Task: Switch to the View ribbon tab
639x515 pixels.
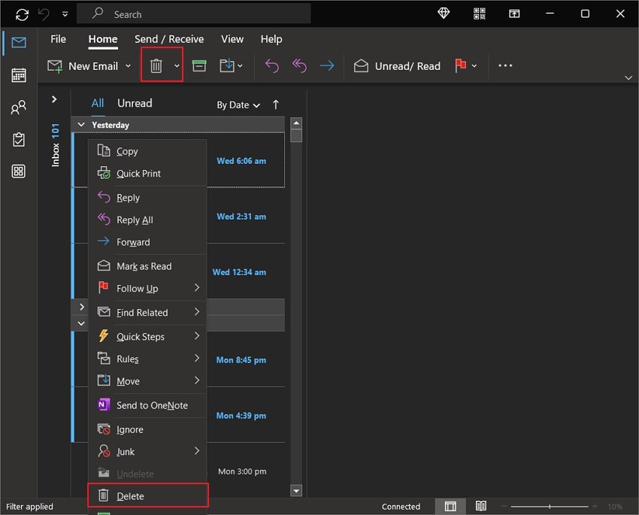Action: tap(232, 39)
